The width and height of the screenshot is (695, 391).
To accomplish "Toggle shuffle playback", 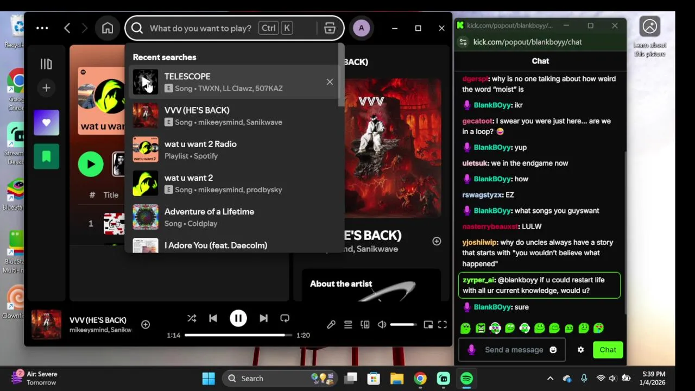I will pos(192,318).
